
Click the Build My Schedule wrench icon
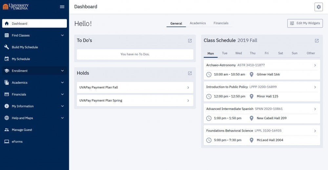tap(7, 47)
